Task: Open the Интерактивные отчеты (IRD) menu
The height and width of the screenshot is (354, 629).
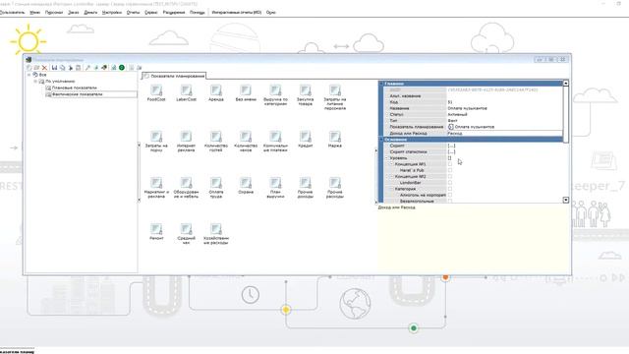Action: (x=237, y=13)
